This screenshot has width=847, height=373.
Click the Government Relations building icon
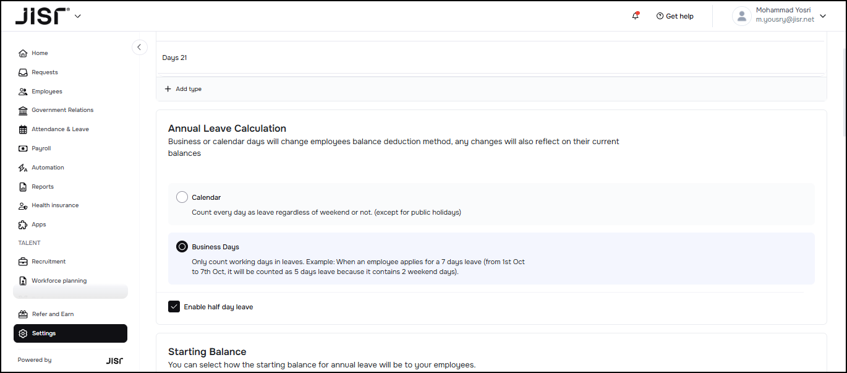coord(23,110)
